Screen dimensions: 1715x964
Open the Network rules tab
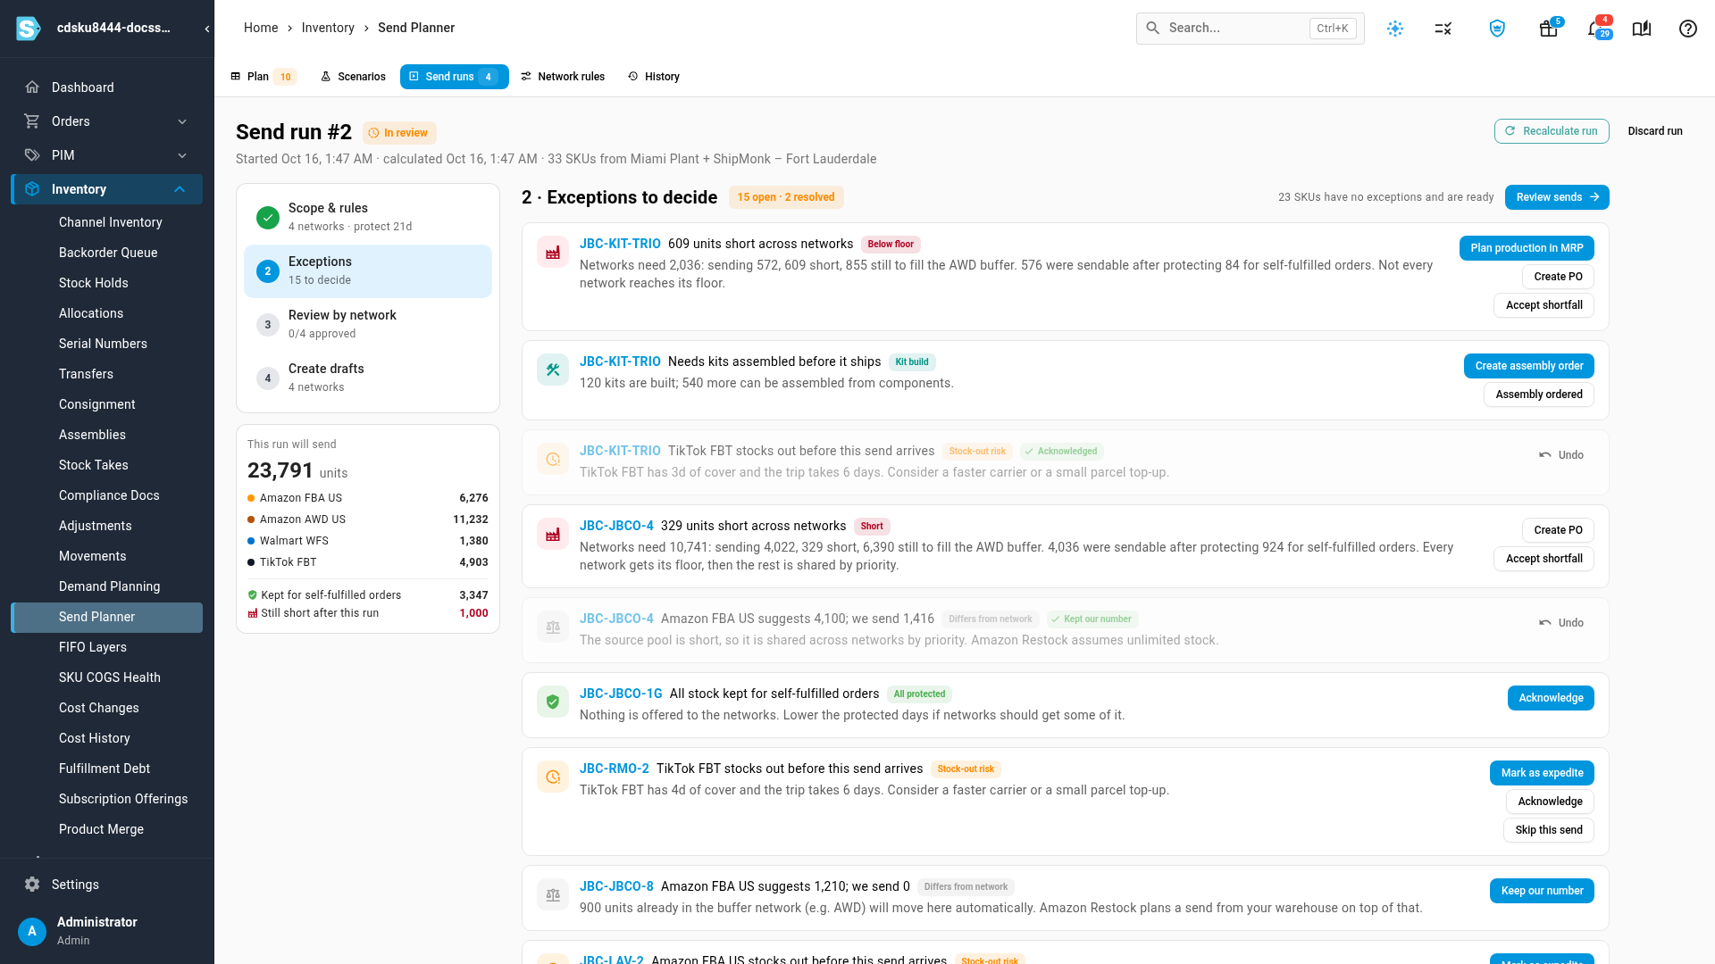point(563,77)
